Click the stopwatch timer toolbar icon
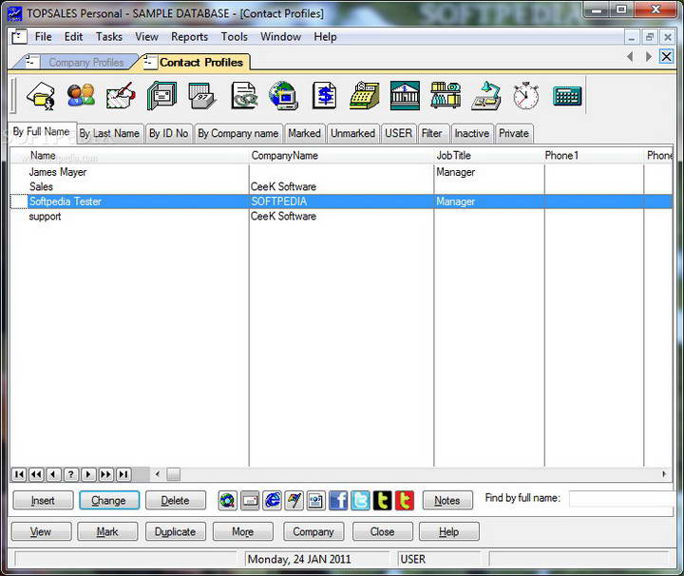 click(525, 96)
